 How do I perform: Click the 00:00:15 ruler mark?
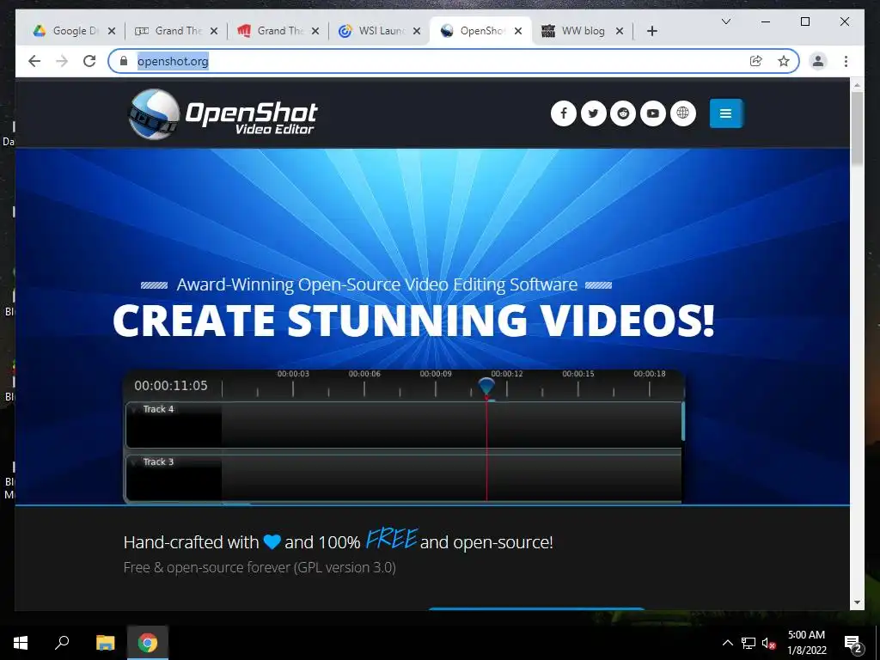[x=578, y=374]
